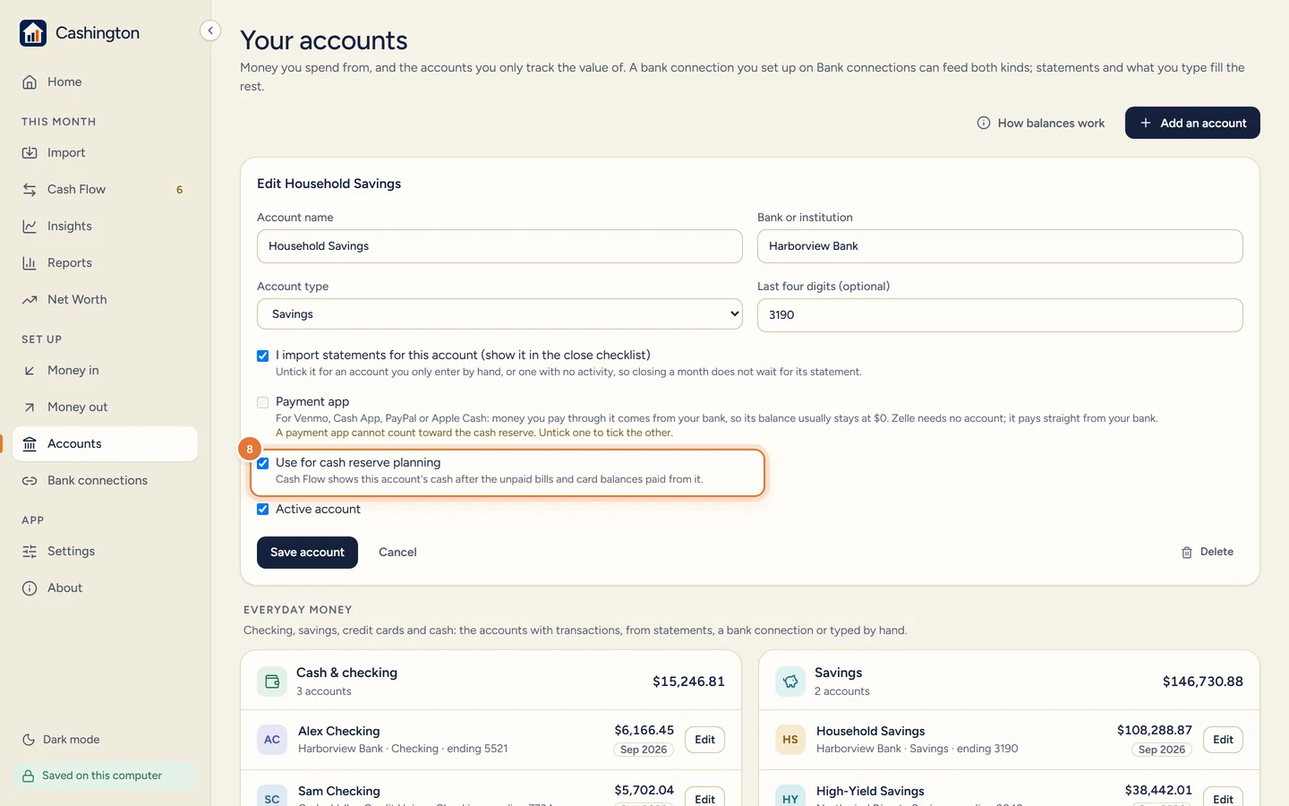
Task: Open Settings from the sidebar
Action: 106,551
